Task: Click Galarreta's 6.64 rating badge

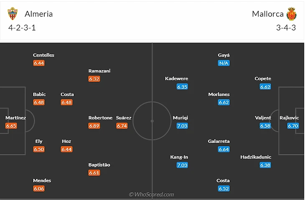Action: tap(224, 149)
